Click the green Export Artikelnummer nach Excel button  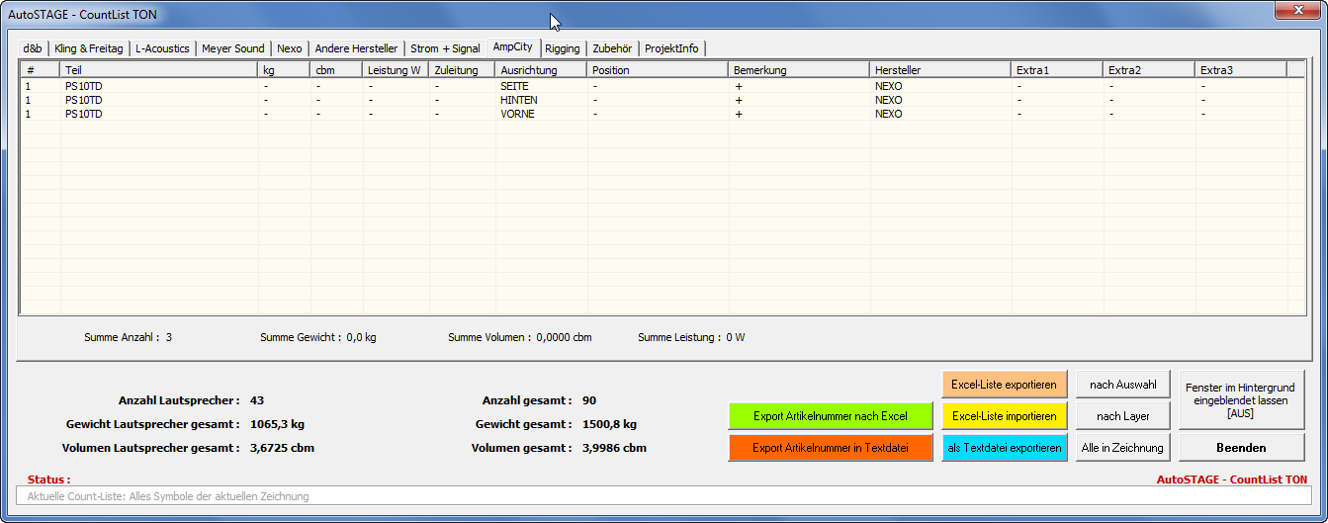point(830,416)
